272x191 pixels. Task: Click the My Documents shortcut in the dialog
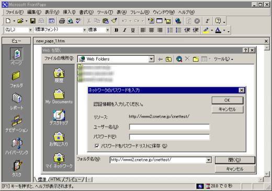pos(59,97)
